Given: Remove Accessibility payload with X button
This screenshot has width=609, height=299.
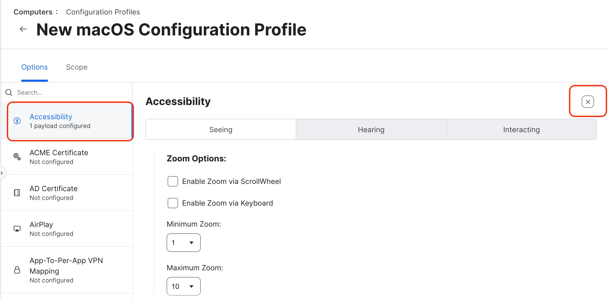Looking at the screenshot, I should [x=588, y=102].
